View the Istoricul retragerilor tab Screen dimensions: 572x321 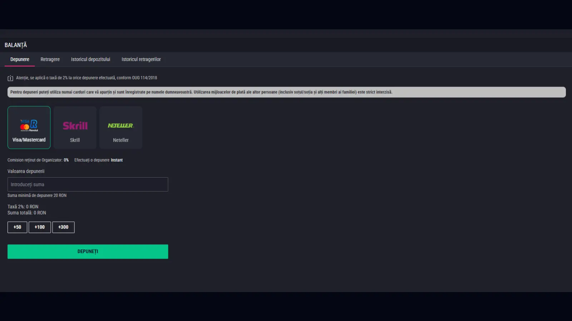click(141, 59)
